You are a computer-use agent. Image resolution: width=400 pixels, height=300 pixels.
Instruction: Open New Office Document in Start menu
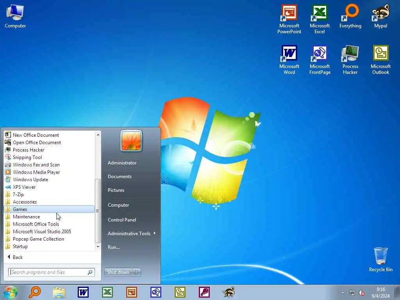coord(49,135)
